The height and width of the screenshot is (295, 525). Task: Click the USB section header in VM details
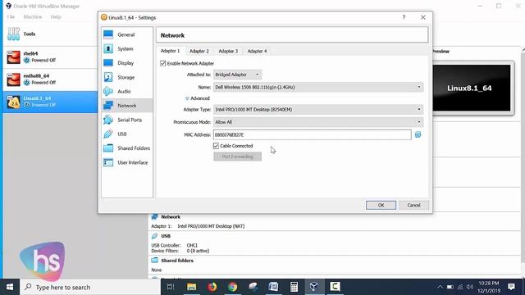point(166,236)
